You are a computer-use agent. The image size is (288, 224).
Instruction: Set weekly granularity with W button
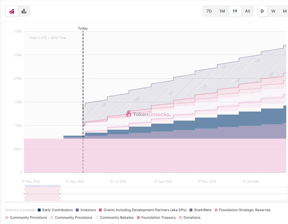pyautogui.click(x=273, y=11)
